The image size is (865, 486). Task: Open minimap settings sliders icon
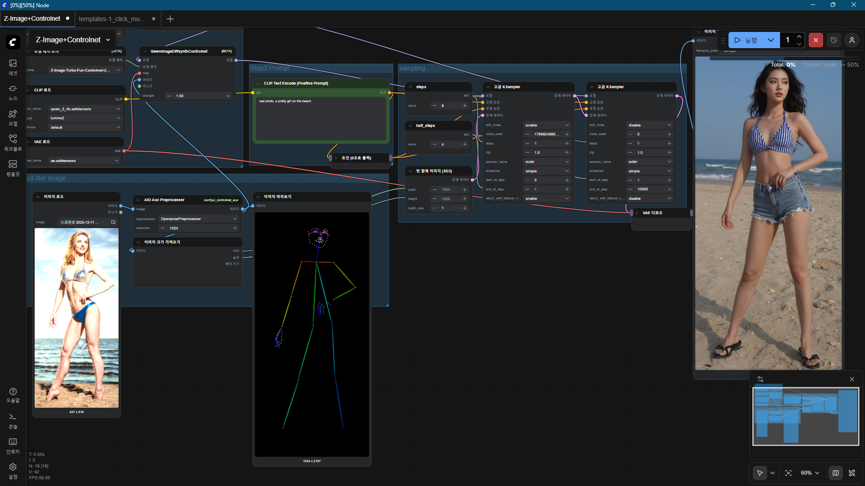point(760,379)
